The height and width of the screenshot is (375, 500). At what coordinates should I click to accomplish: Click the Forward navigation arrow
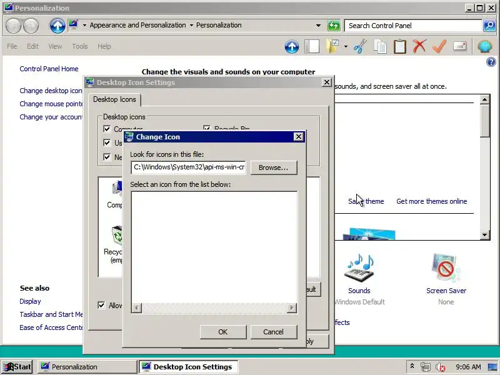click(x=31, y=26)
